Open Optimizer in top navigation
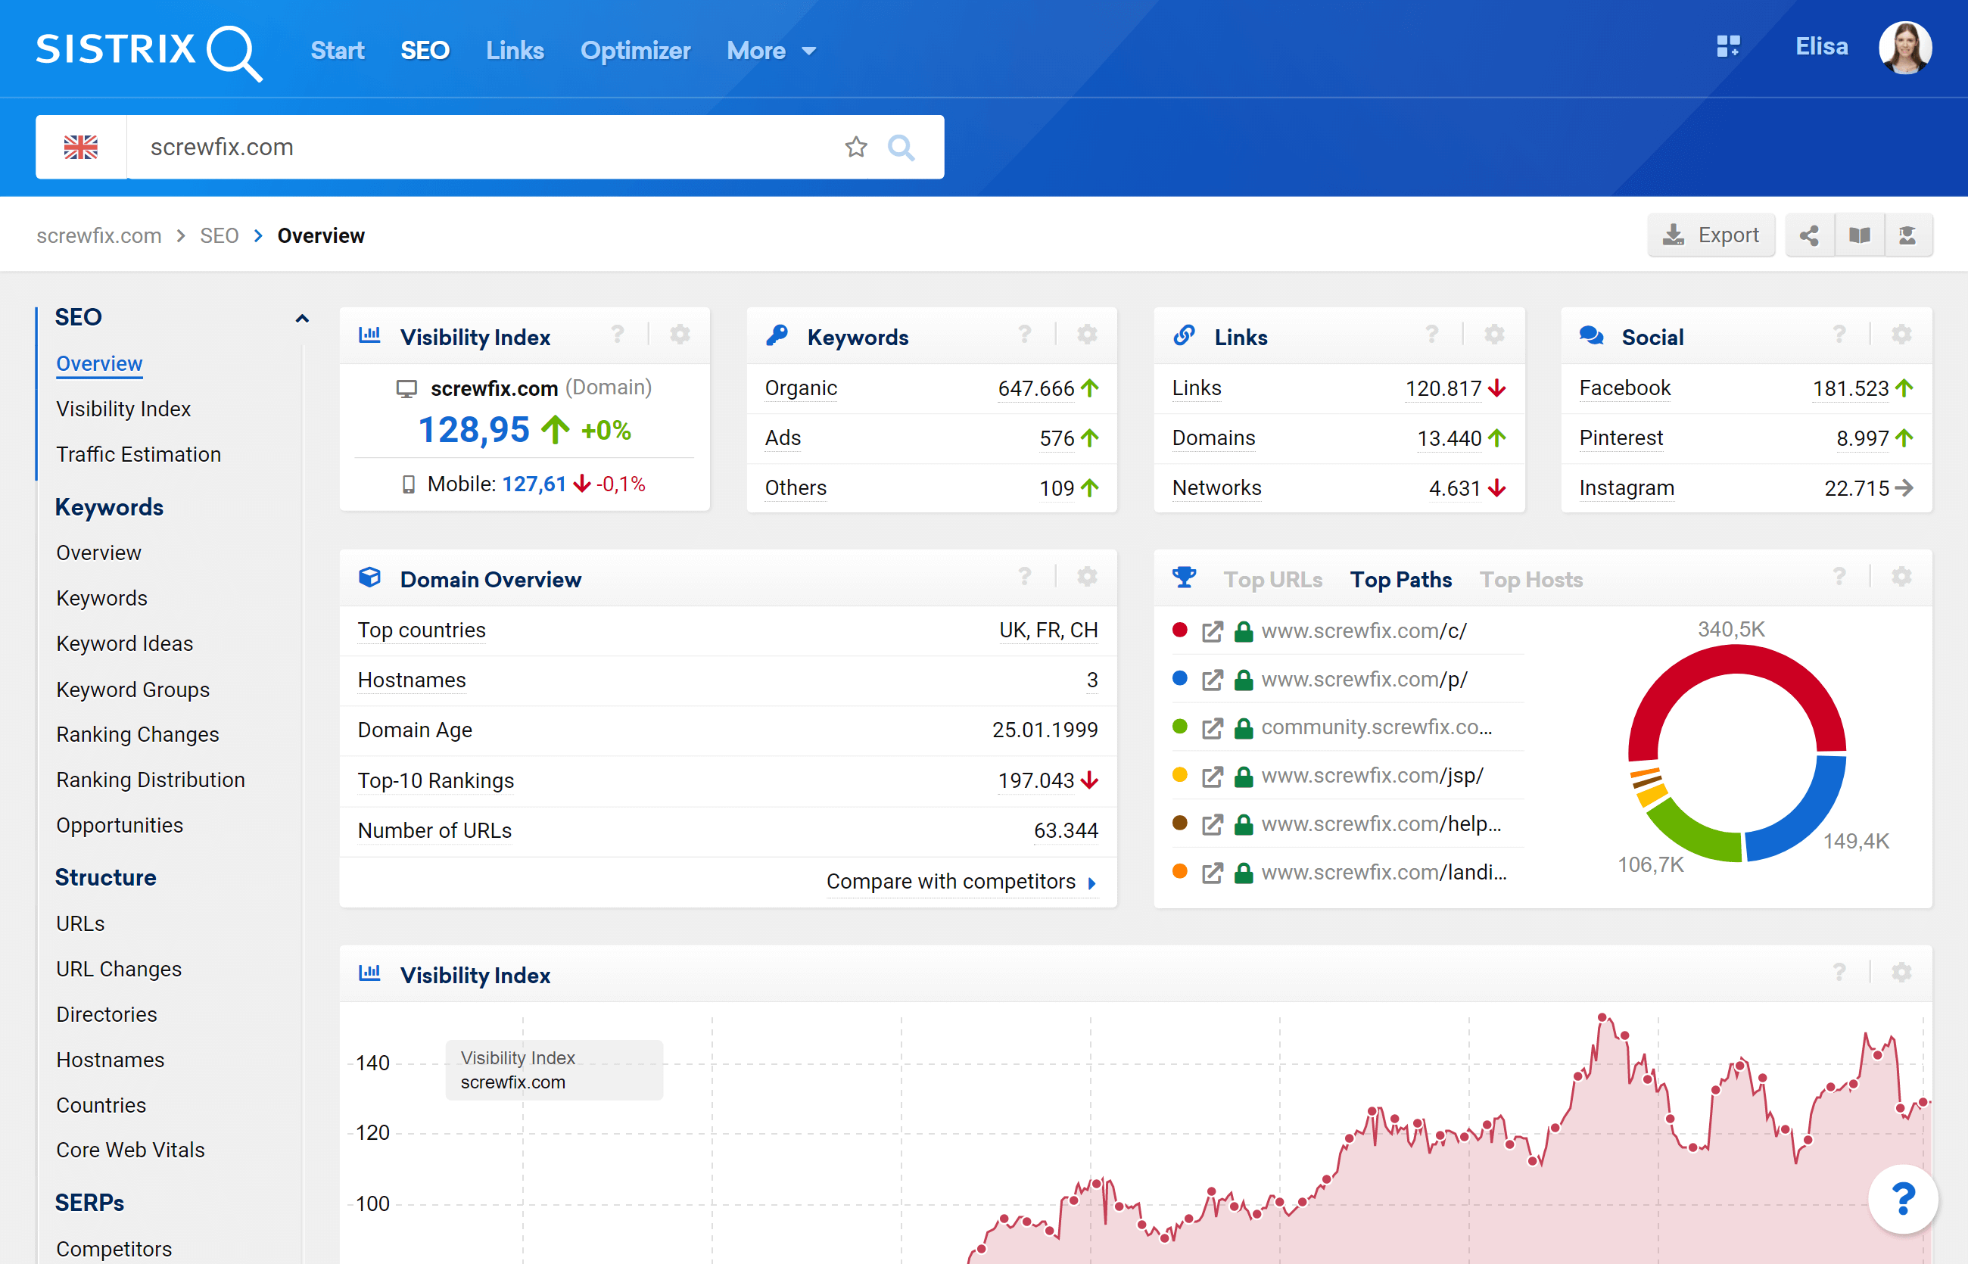The height and width of the screenshot is (1264, 1968). (x=635, y=51)
